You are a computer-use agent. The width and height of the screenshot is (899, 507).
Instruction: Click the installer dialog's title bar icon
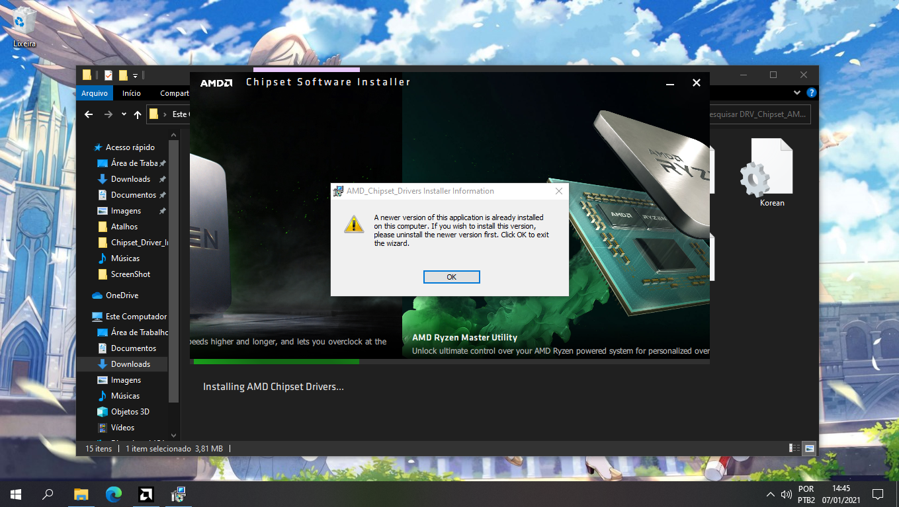coord(338,191)
